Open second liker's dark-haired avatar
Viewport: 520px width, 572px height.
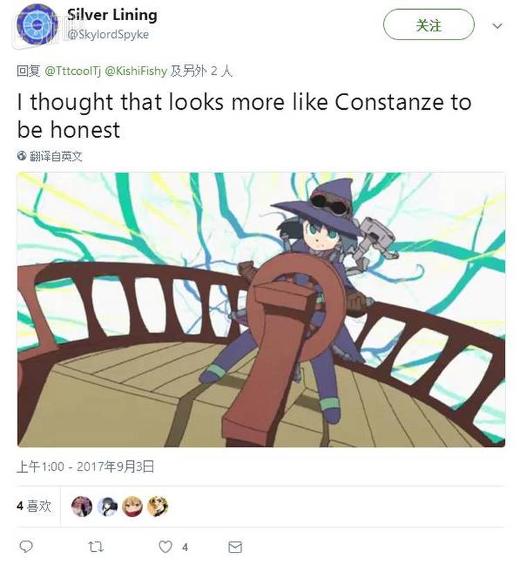[x=107, y=507]
